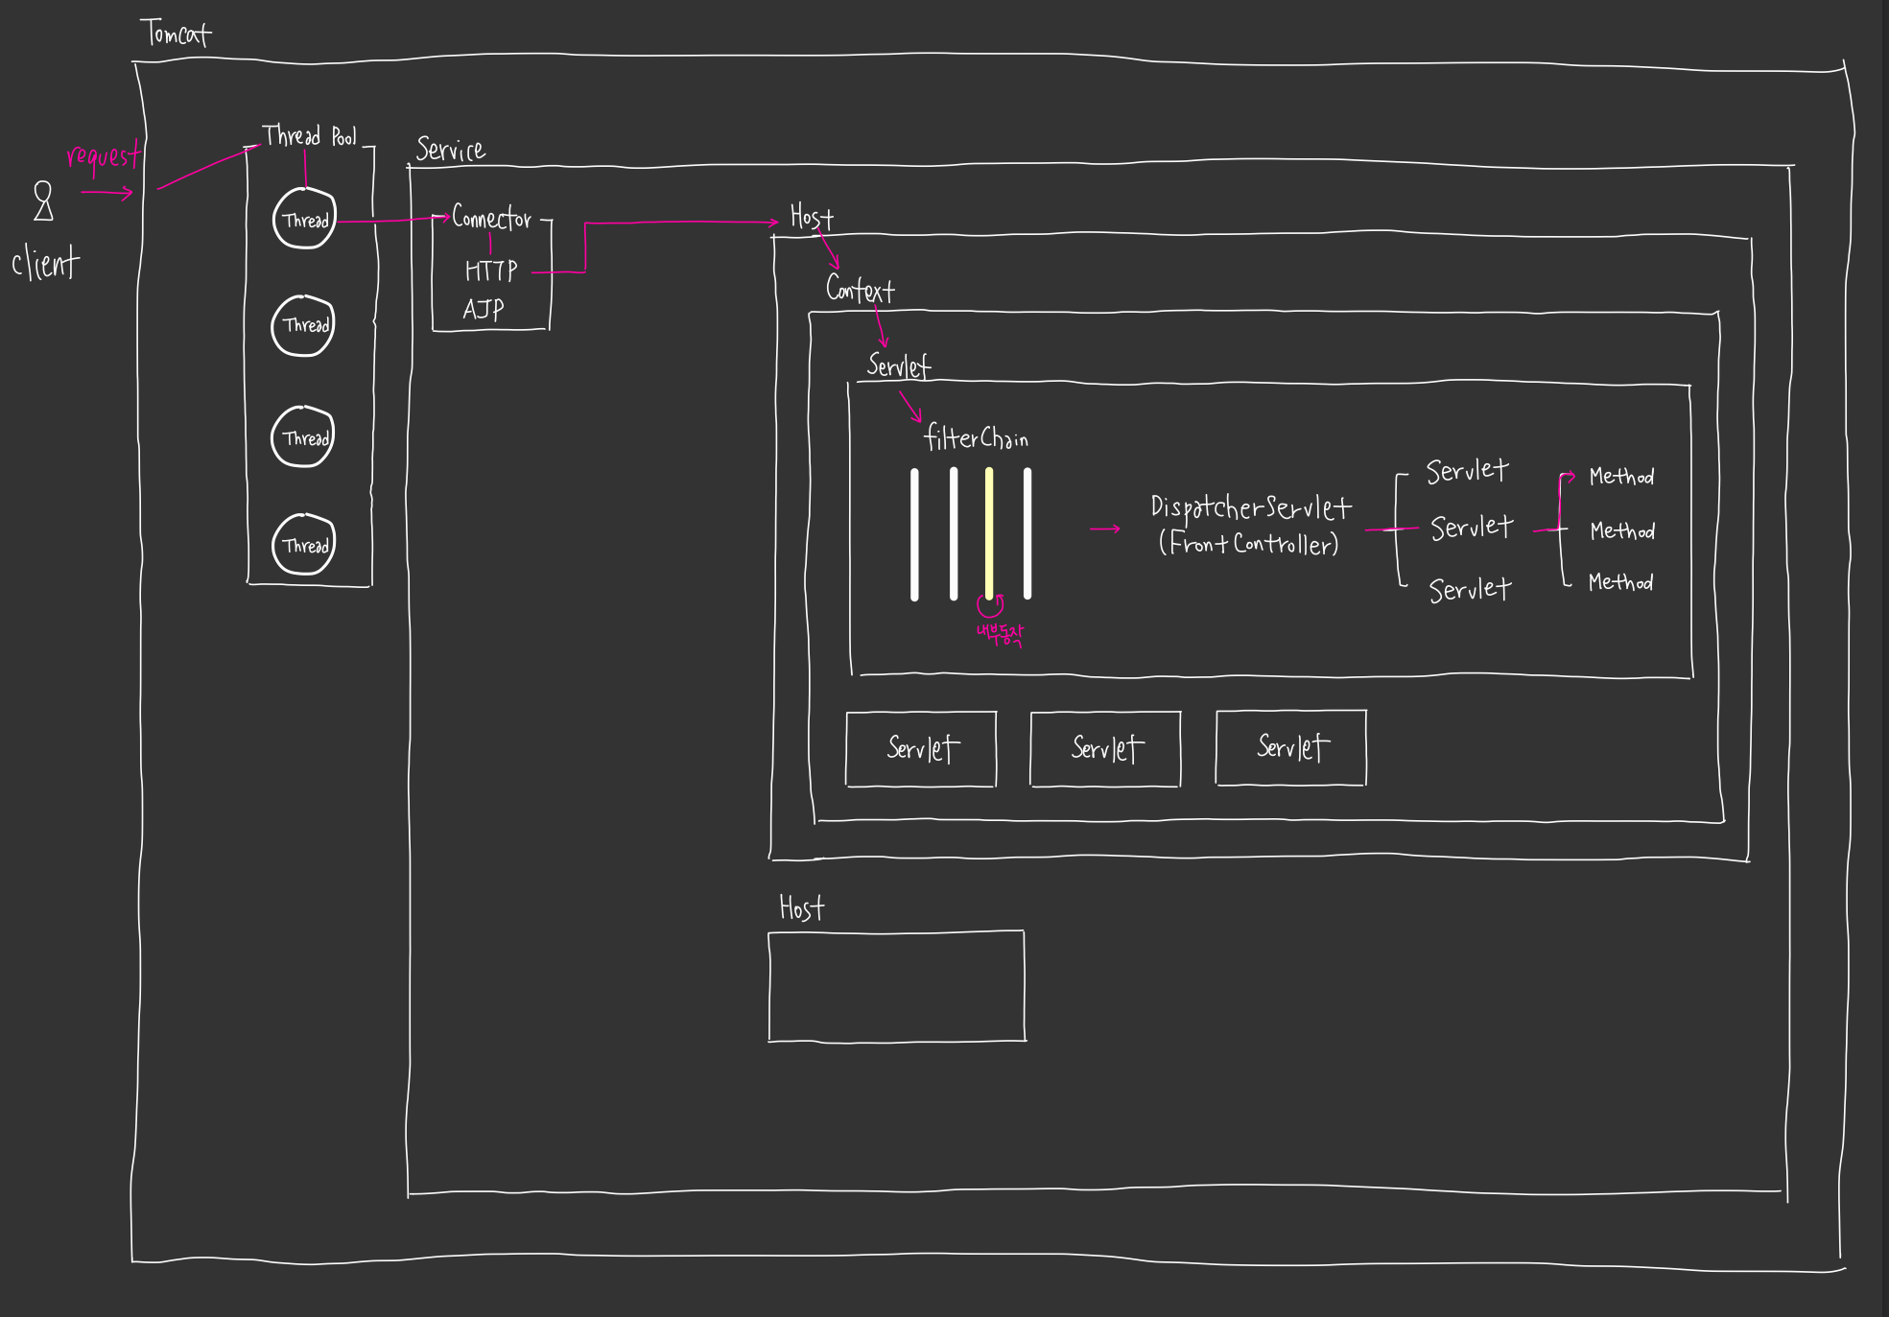Click the Thread Pool heading

309,136
